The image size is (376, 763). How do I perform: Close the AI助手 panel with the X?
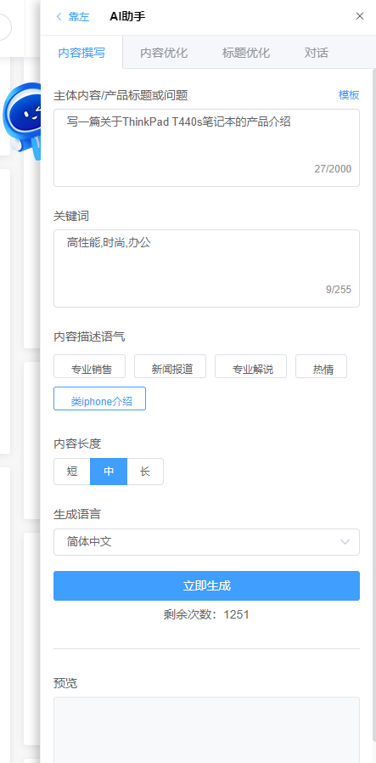(x=360, y=16)
